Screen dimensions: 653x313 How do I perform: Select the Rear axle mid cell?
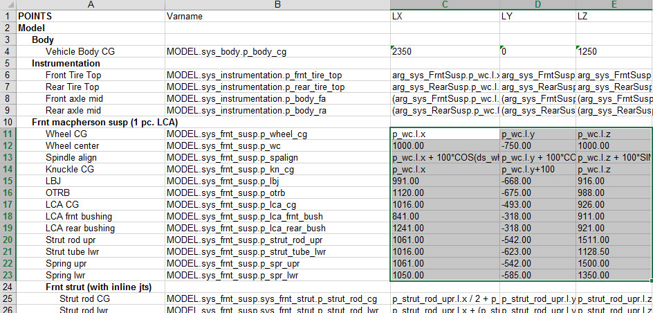click(91, 110)
